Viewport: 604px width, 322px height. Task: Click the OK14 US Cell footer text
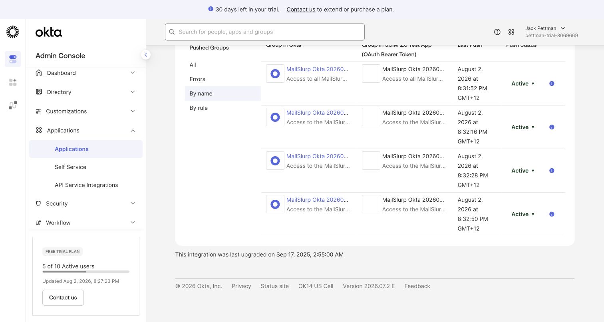tap(316, 286)
